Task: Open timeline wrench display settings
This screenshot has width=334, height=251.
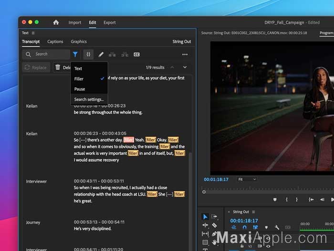Action: point(277,228)
